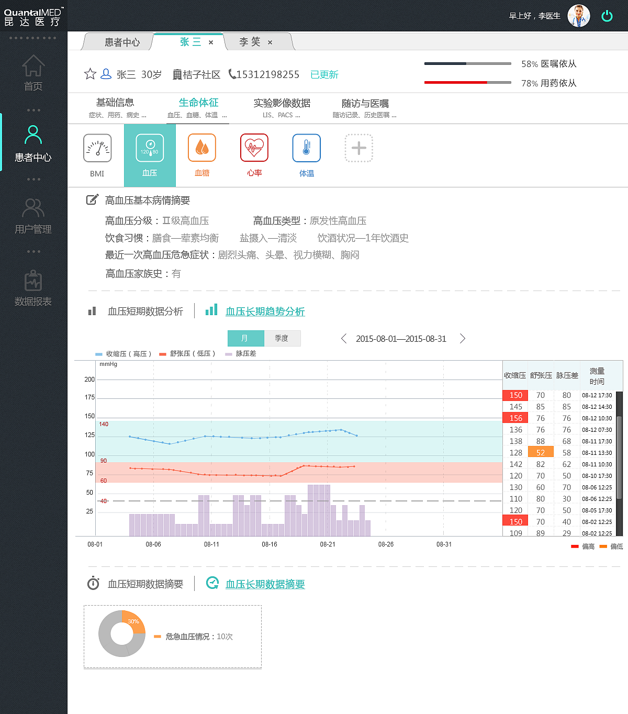Image resolution: width=628 pixels, height=714 pixels.
Task: Click the refresh clock icon beside 血压长期数据摘要
Action: [212, 583]
